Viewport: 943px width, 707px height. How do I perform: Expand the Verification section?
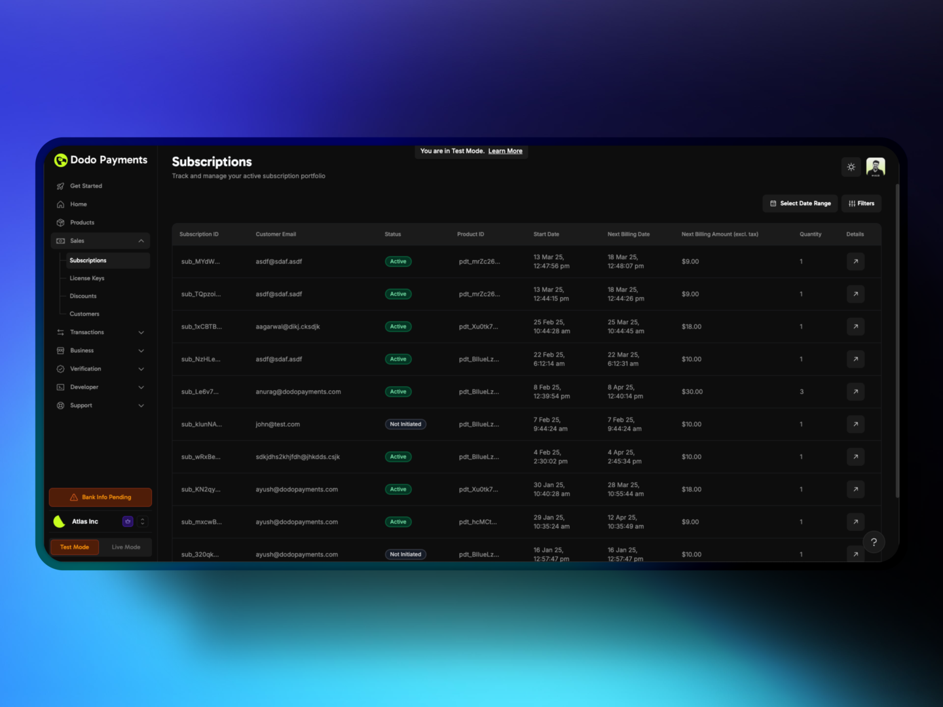pyautogui.click(x=100, y=369)
